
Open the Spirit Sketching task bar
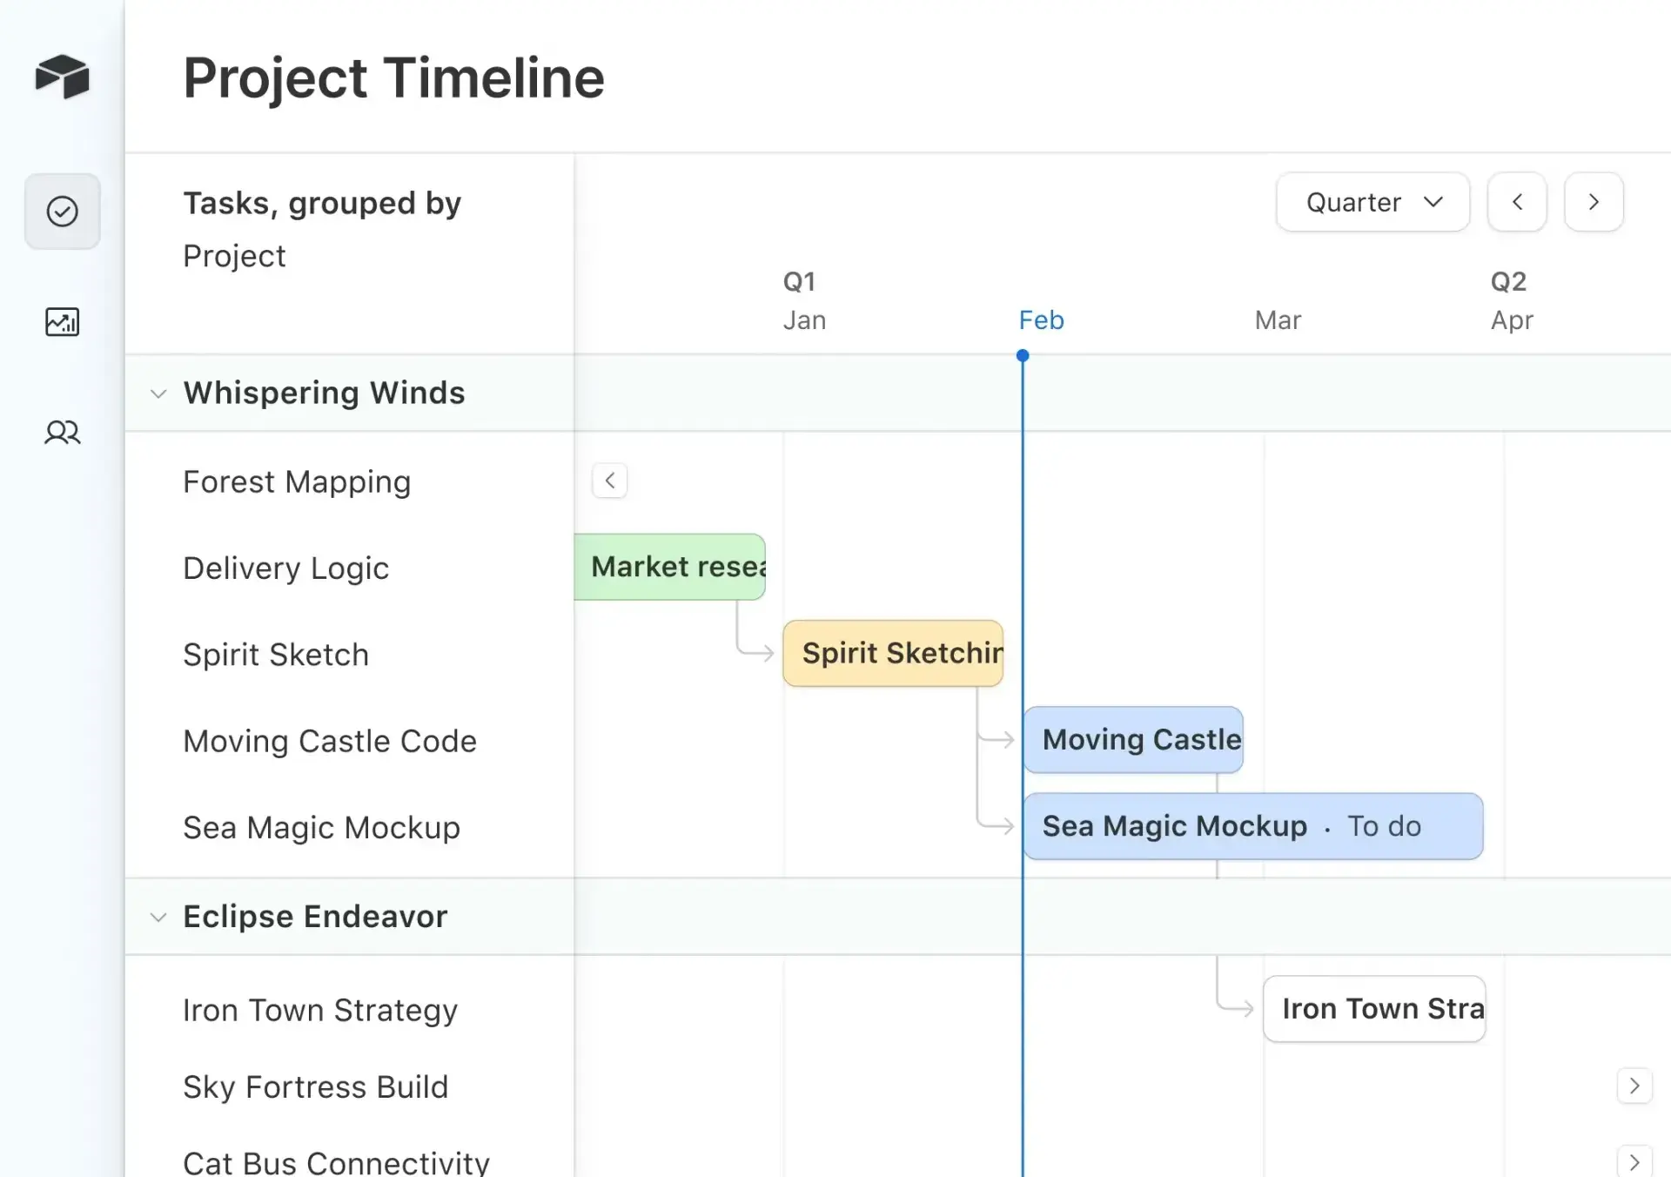894,653
